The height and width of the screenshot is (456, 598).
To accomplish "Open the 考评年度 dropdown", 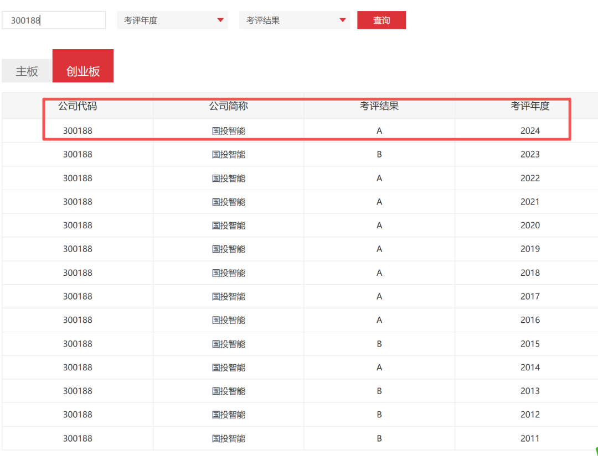I will pos(172,20).
